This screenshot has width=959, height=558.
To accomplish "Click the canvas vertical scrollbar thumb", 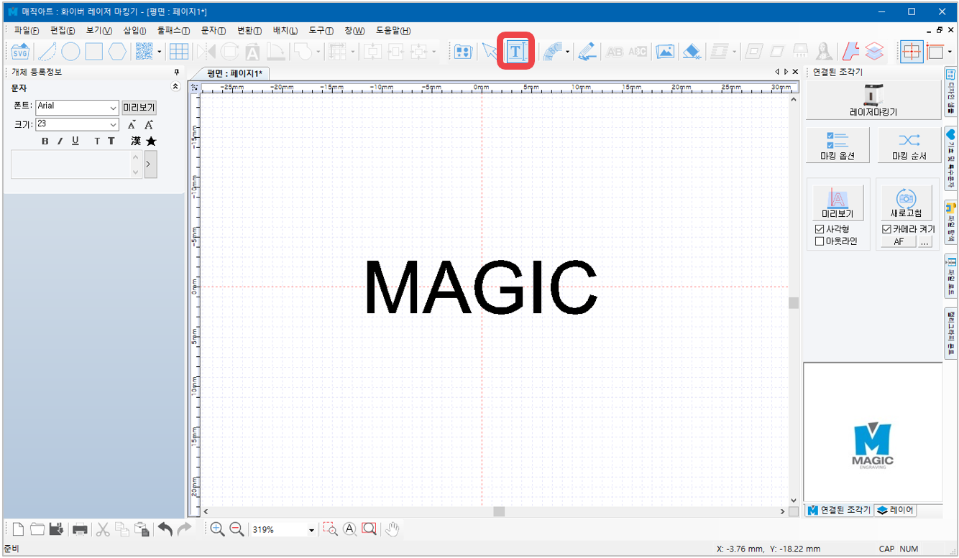I will (x=794, y=303).
